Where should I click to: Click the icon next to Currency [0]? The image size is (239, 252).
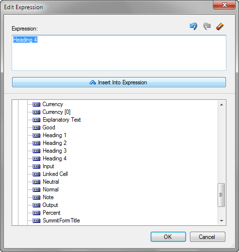(36, 112)
